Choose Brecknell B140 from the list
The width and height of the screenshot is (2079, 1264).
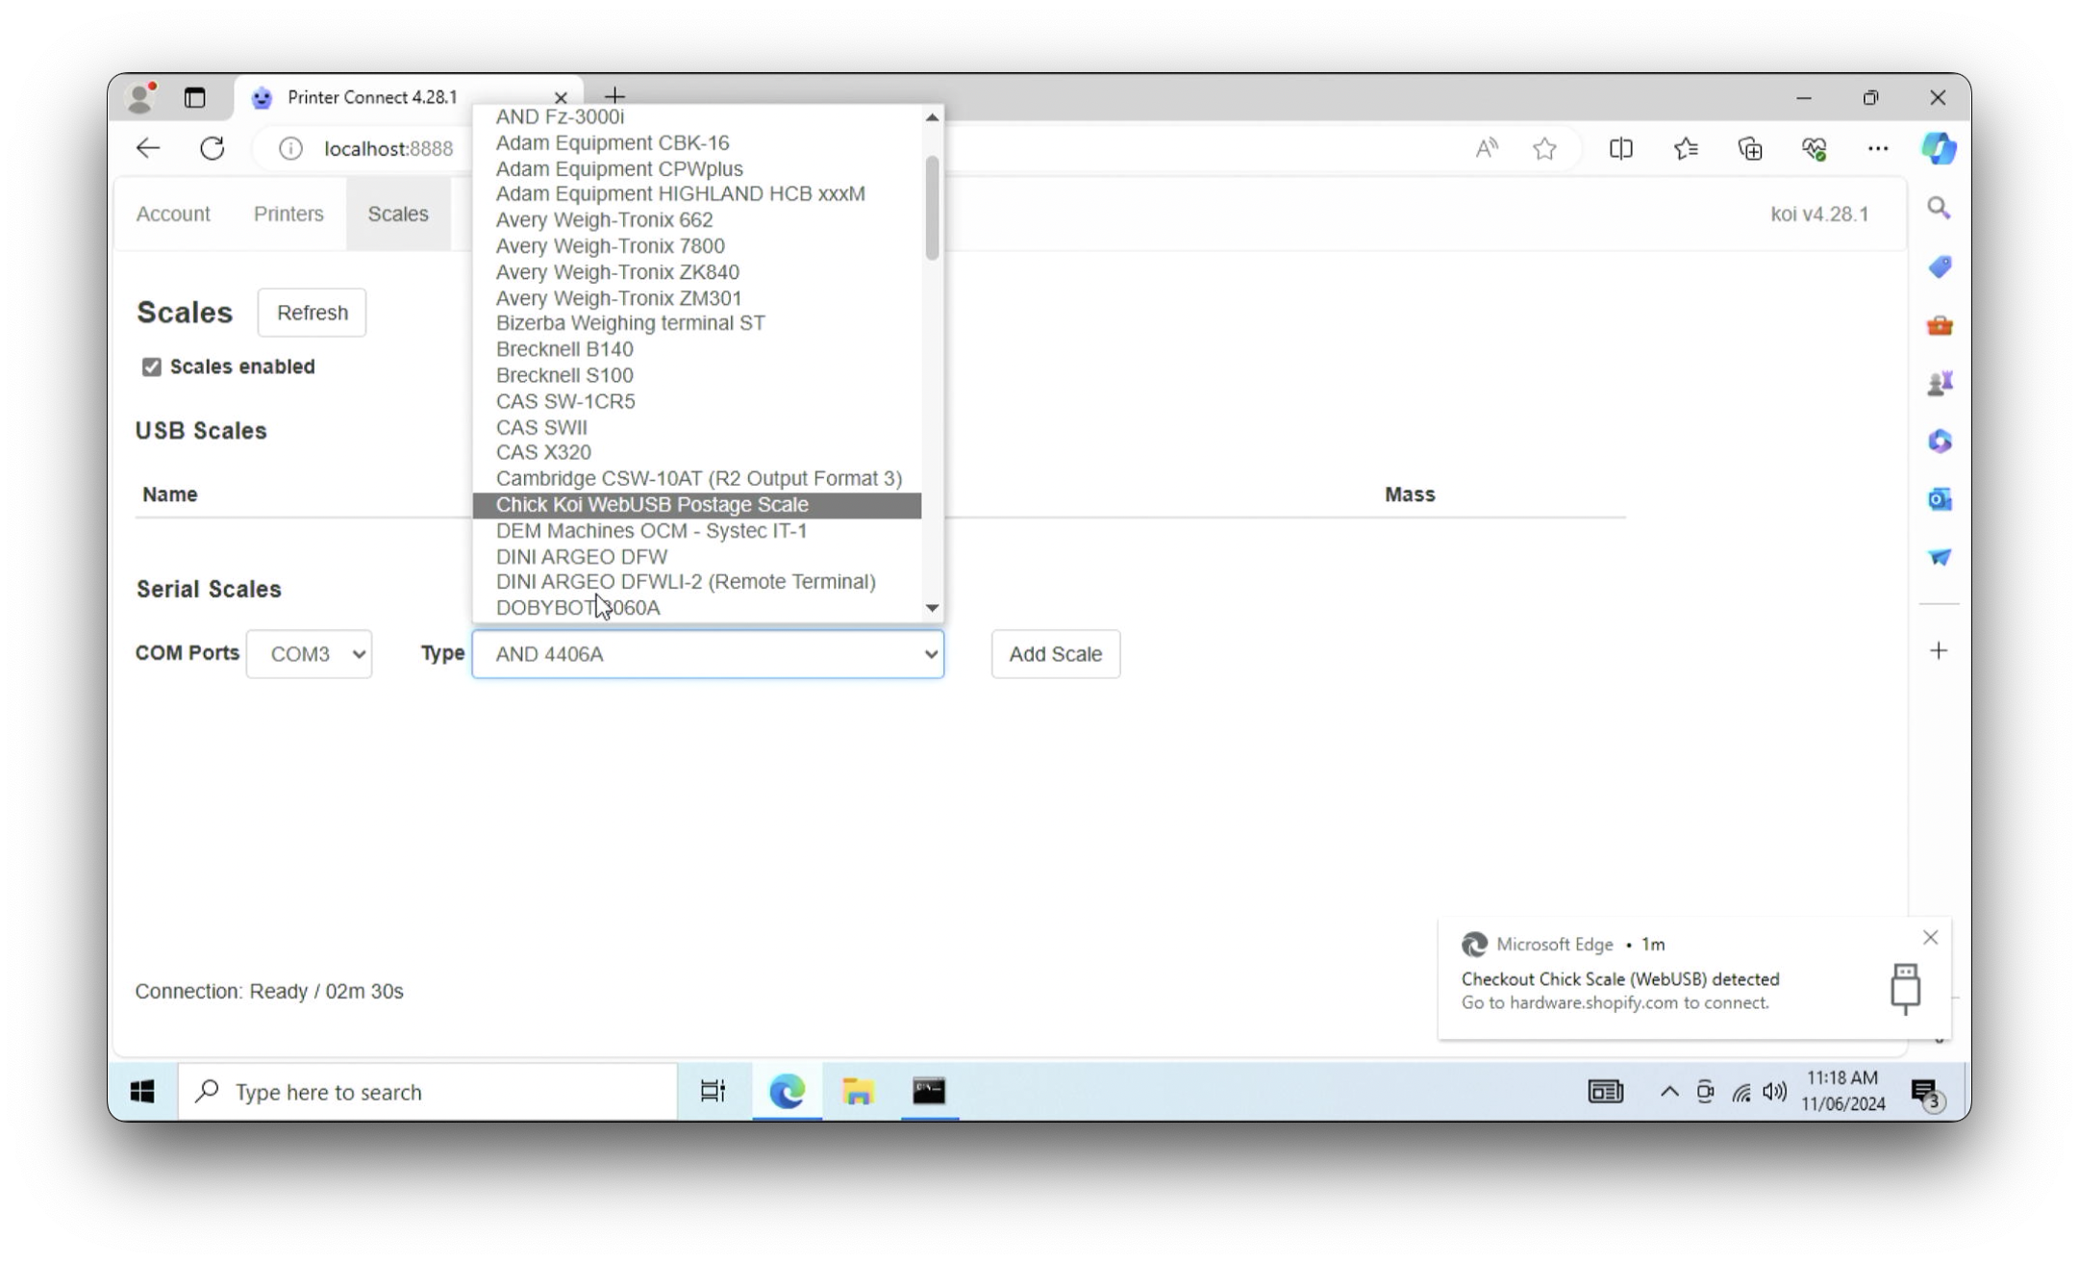(564, 349)
